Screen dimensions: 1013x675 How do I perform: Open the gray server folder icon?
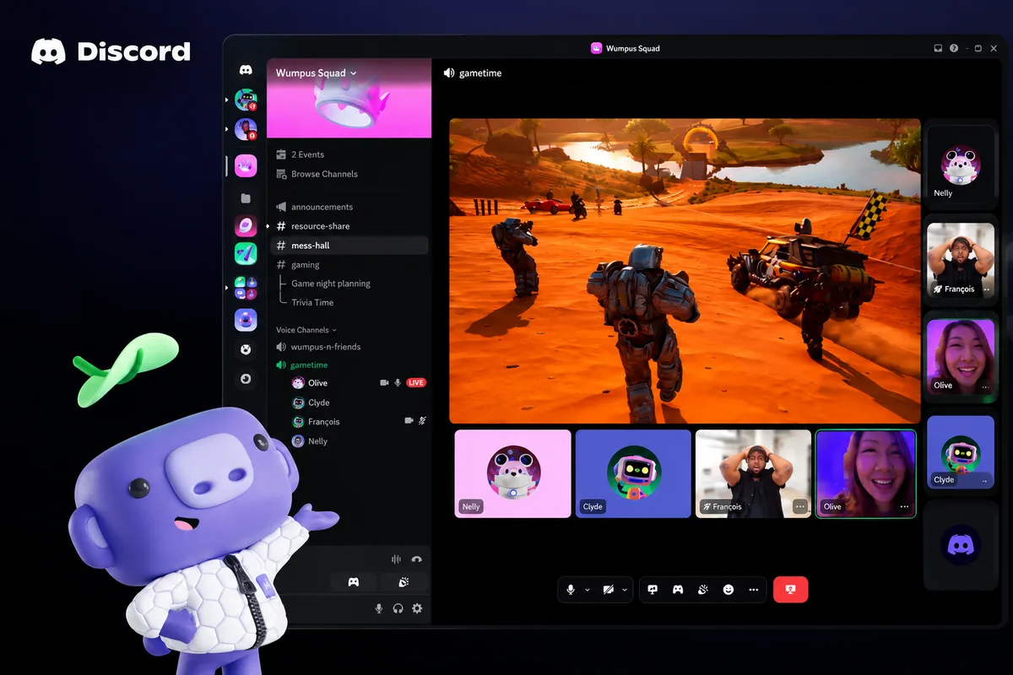(x=246, y=198)
